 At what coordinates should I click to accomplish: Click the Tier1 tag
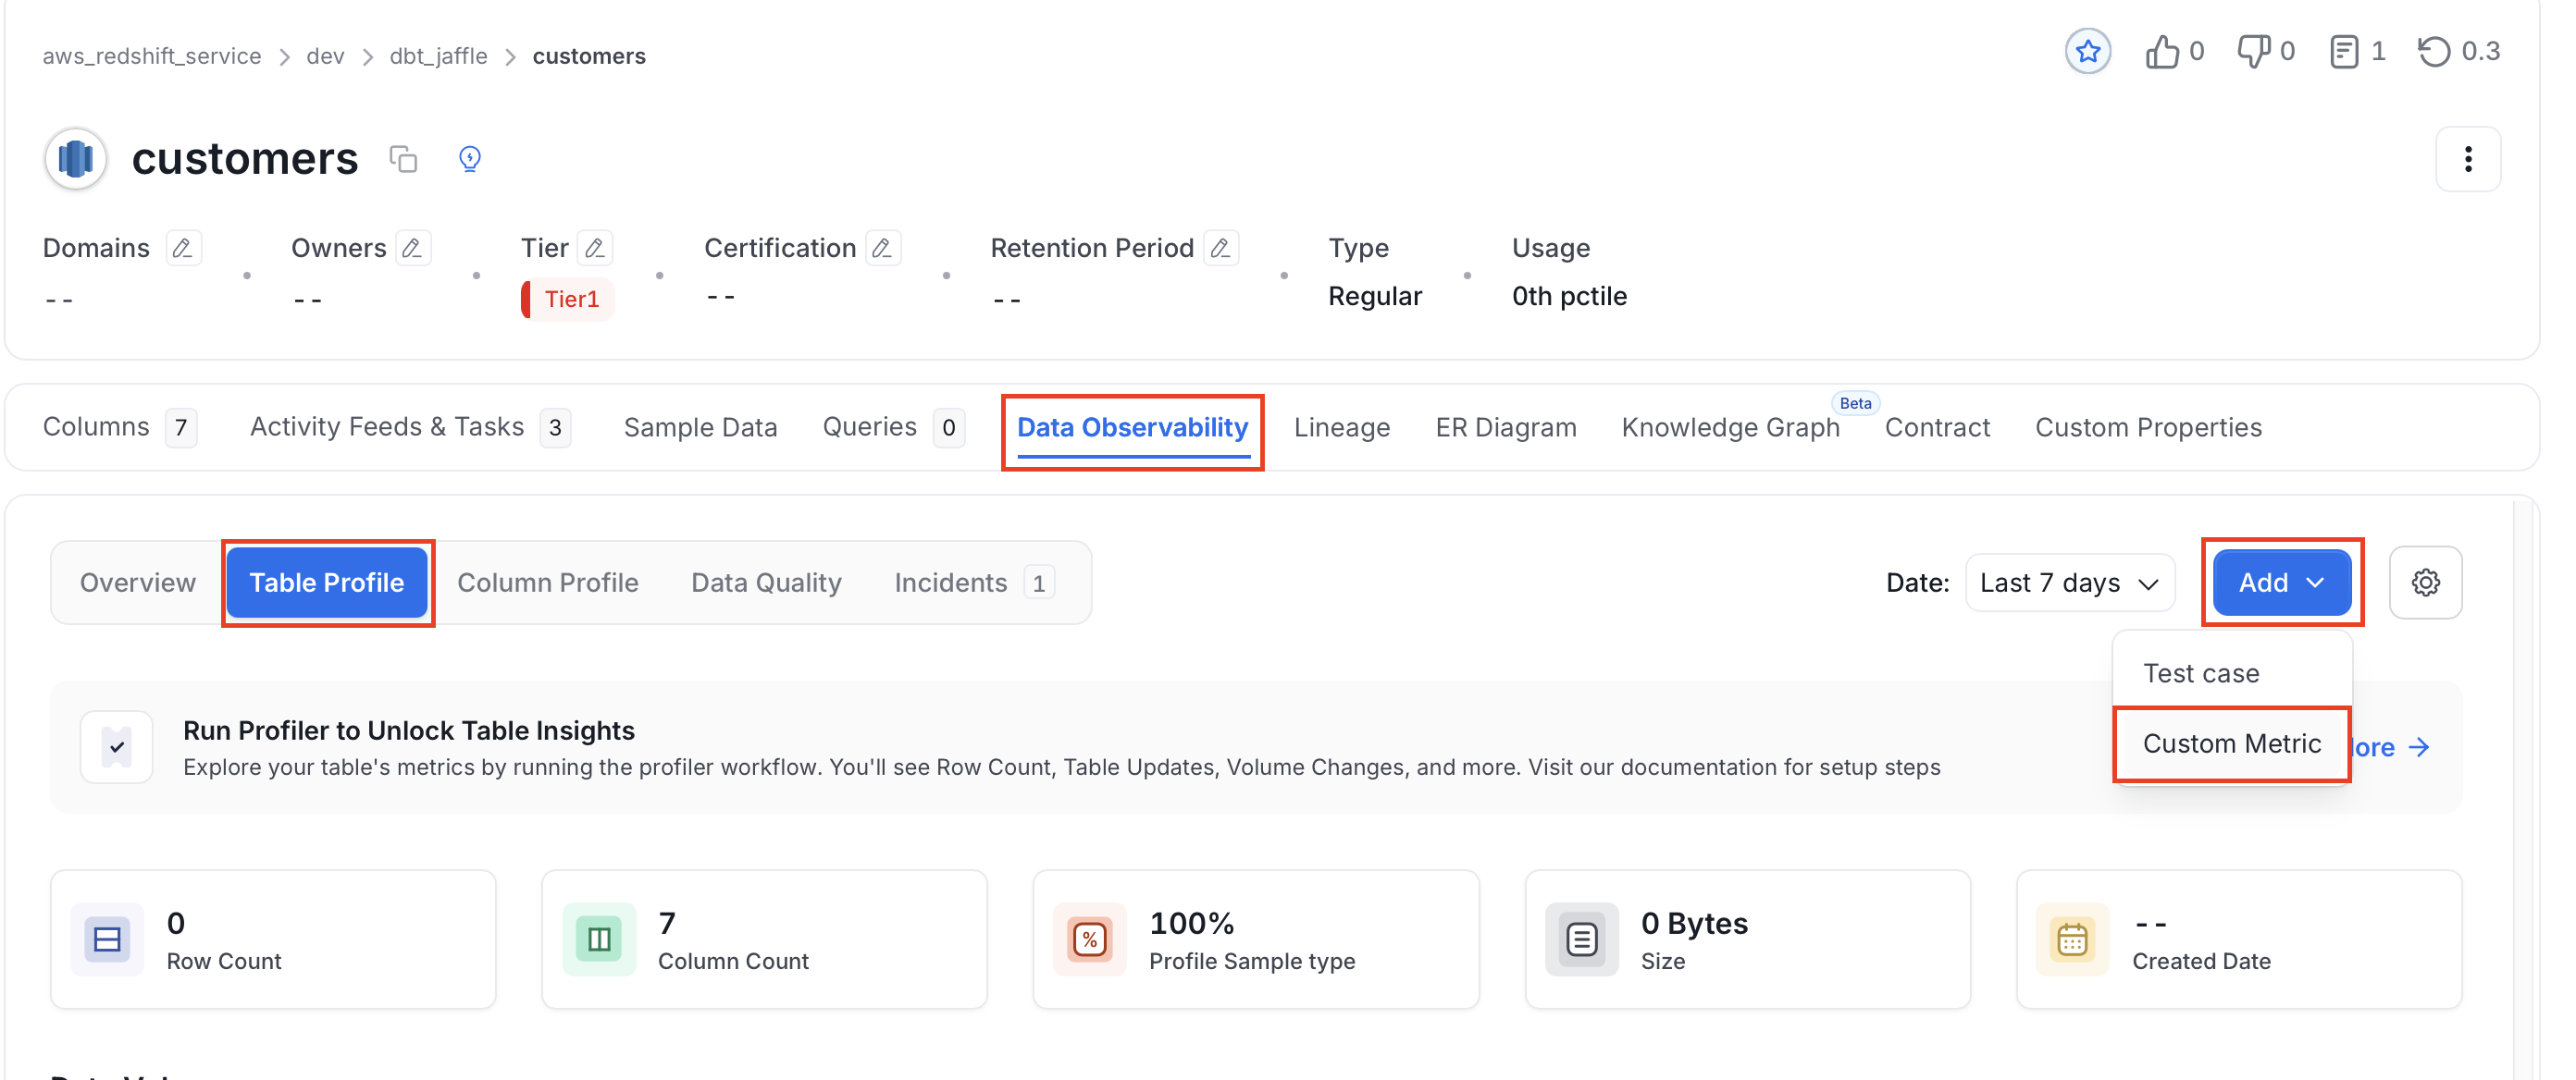tap(567, 300)
